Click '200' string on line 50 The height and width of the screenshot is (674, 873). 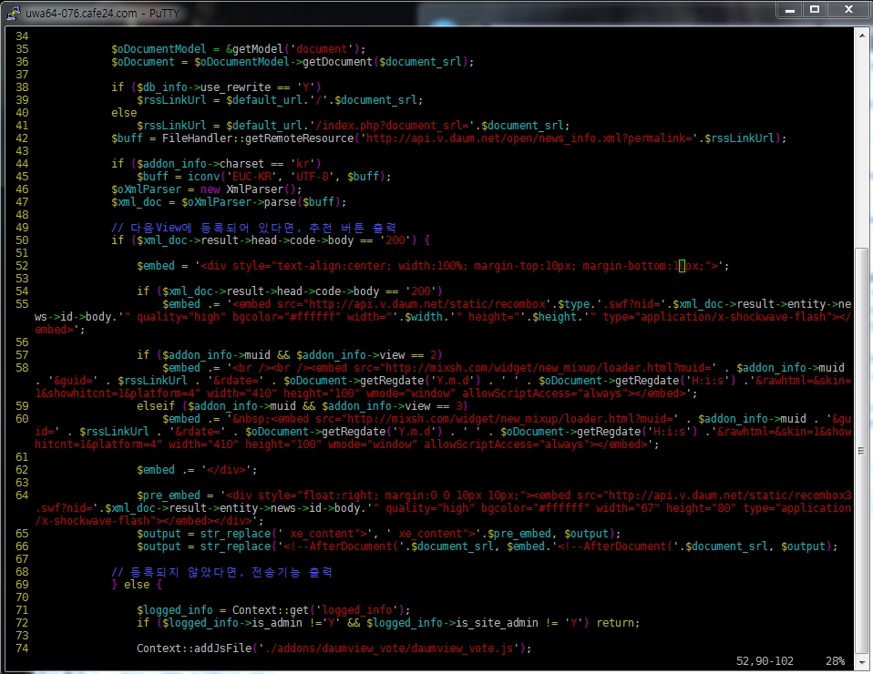[x=395, y=240]
